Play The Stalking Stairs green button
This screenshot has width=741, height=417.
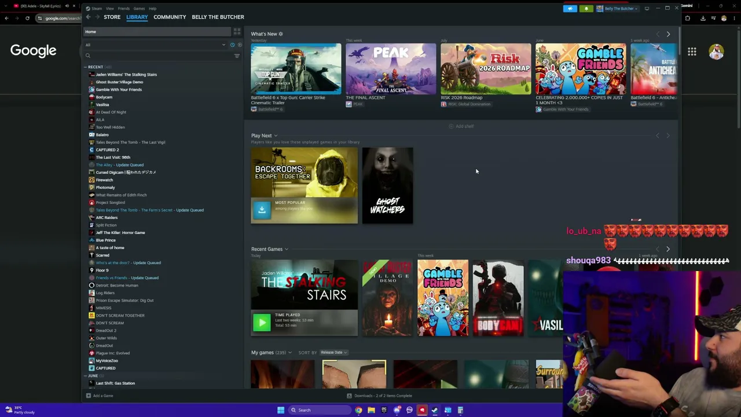(x=262, y=322)
